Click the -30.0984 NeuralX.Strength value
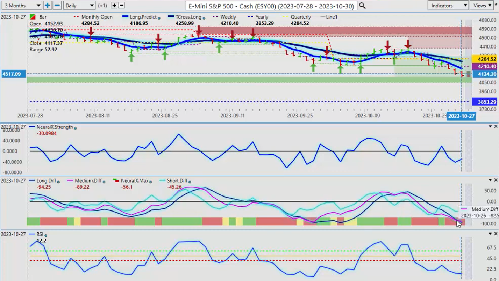Image resolution: width=499 pixels, height=281 pixels. (x=47, y=133)
